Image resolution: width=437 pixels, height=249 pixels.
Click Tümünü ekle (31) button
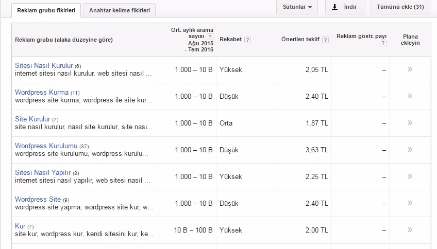coord(400,7)
